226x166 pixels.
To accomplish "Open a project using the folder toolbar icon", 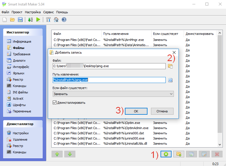I will 12,20.
